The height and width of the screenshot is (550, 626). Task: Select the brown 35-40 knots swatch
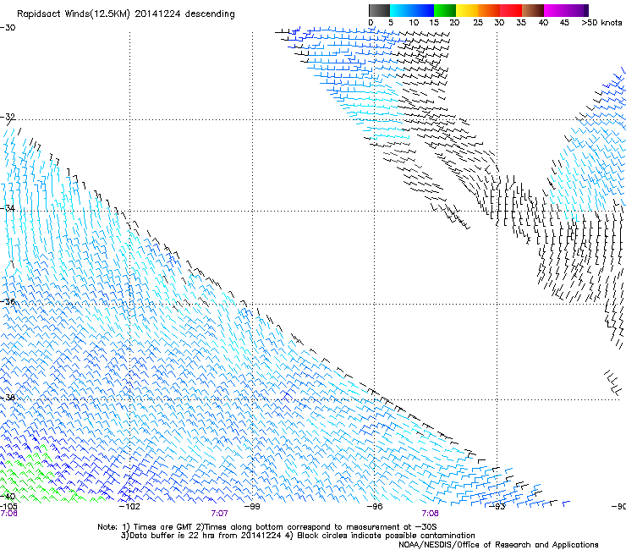[x=533, y=10]
